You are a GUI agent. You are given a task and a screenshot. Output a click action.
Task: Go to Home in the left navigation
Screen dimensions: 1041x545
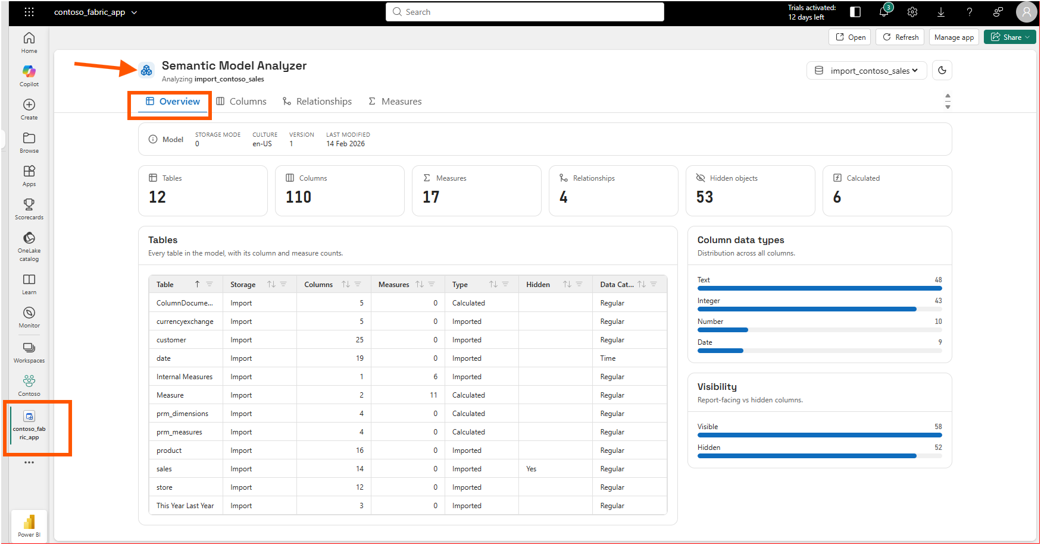click(29, 43)
